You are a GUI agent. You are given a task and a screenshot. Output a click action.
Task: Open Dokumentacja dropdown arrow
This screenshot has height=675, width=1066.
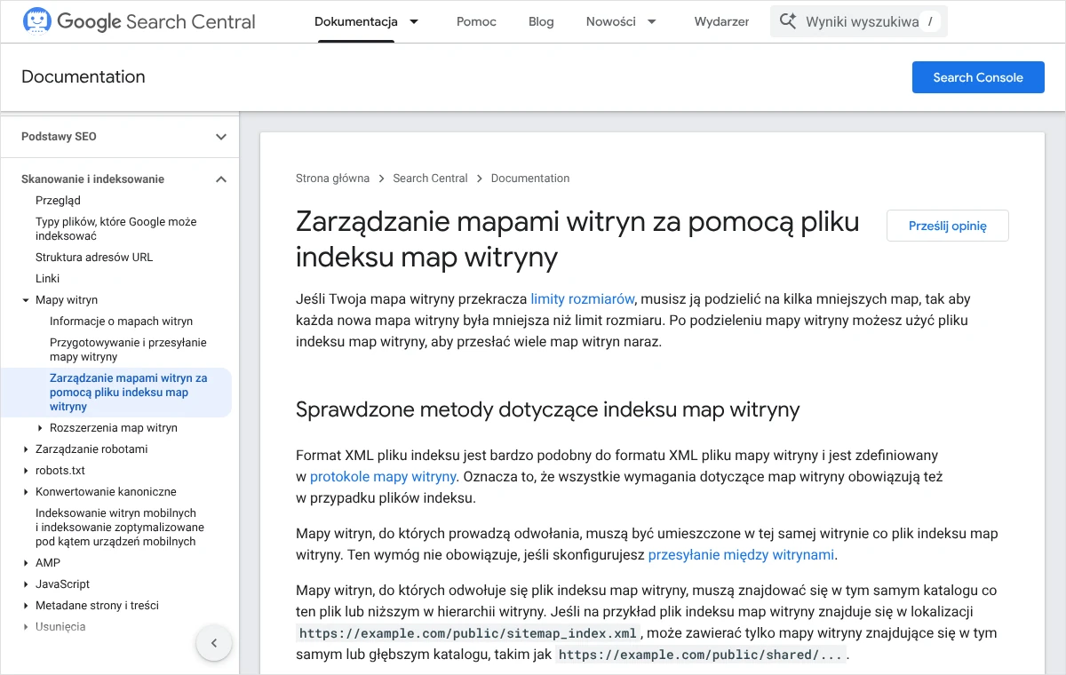coord(414,21)
